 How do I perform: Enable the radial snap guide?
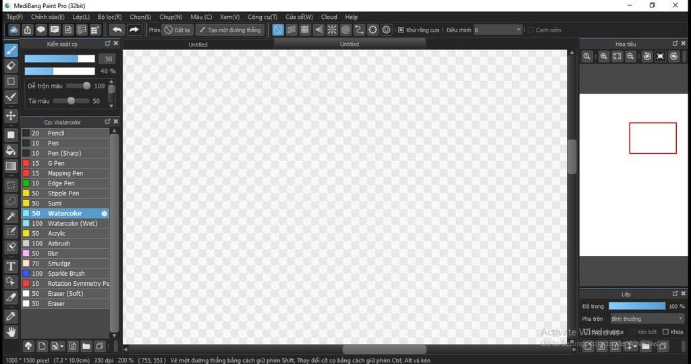332,30
